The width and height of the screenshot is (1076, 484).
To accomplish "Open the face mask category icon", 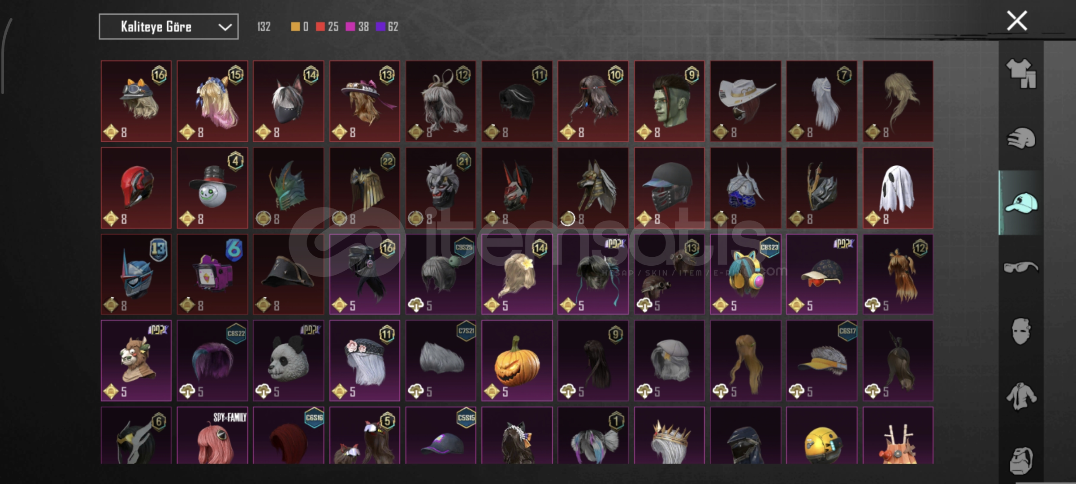I will (1021, 331).
